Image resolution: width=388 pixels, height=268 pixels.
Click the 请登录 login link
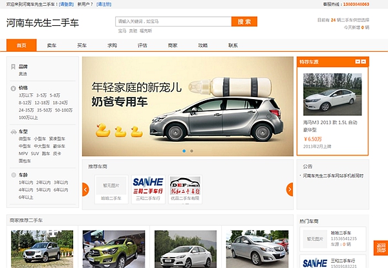pos(67,4)
